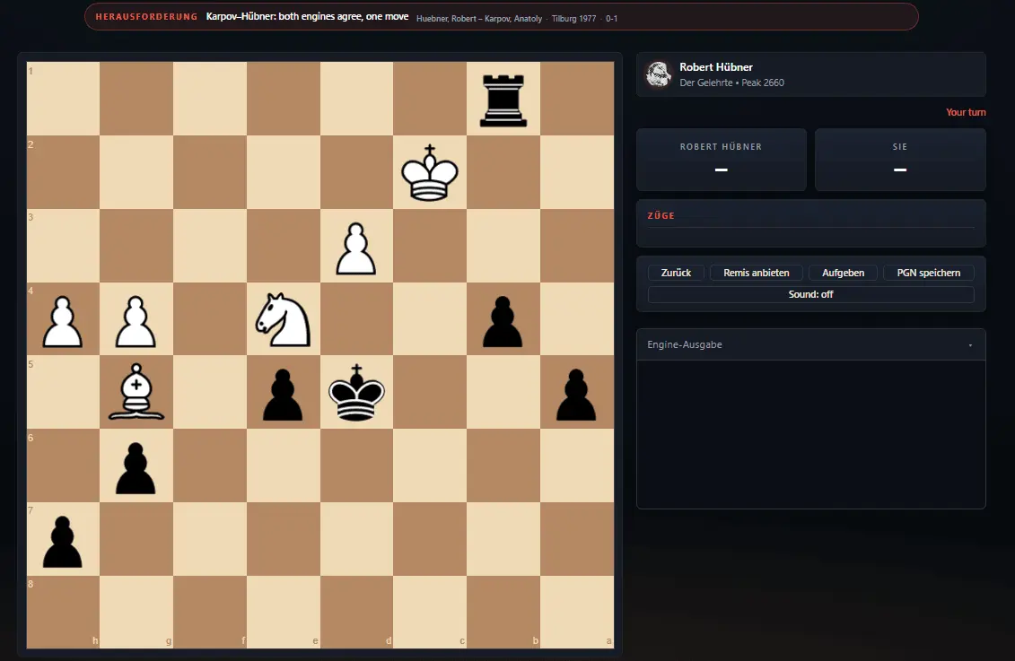Click the black pawn on g6
Screen dimensions: 1015x661
(x=136, y=467)
